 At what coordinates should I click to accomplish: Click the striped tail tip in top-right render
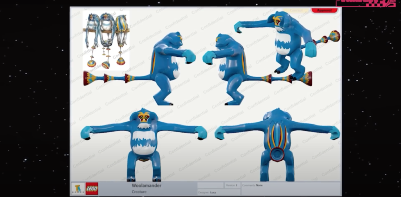click(334, 36)
